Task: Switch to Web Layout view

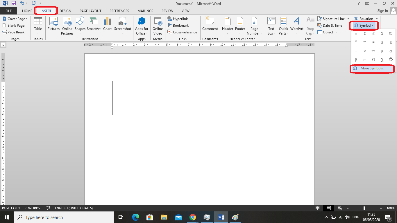Action: point(339,208)
